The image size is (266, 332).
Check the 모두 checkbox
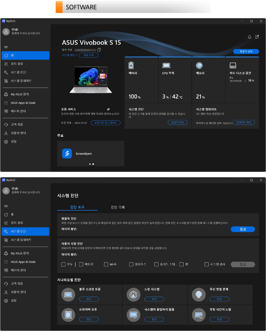coord(63,265)
